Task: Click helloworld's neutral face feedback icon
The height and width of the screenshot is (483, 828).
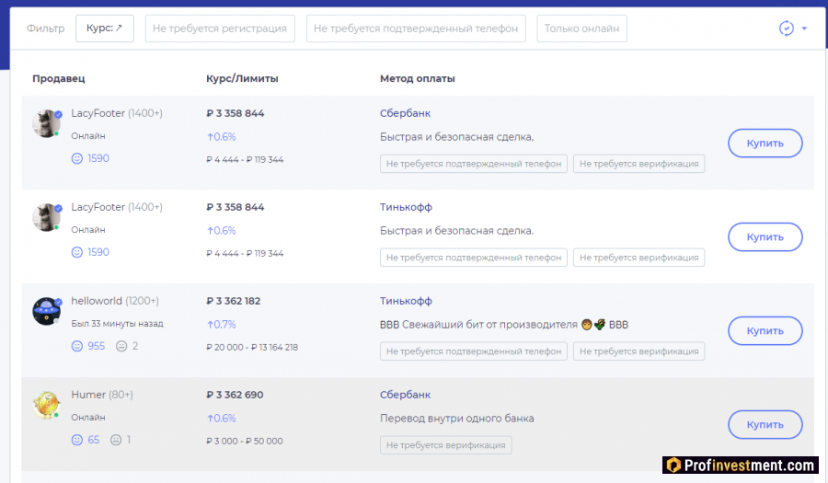Action: [121, 346]
